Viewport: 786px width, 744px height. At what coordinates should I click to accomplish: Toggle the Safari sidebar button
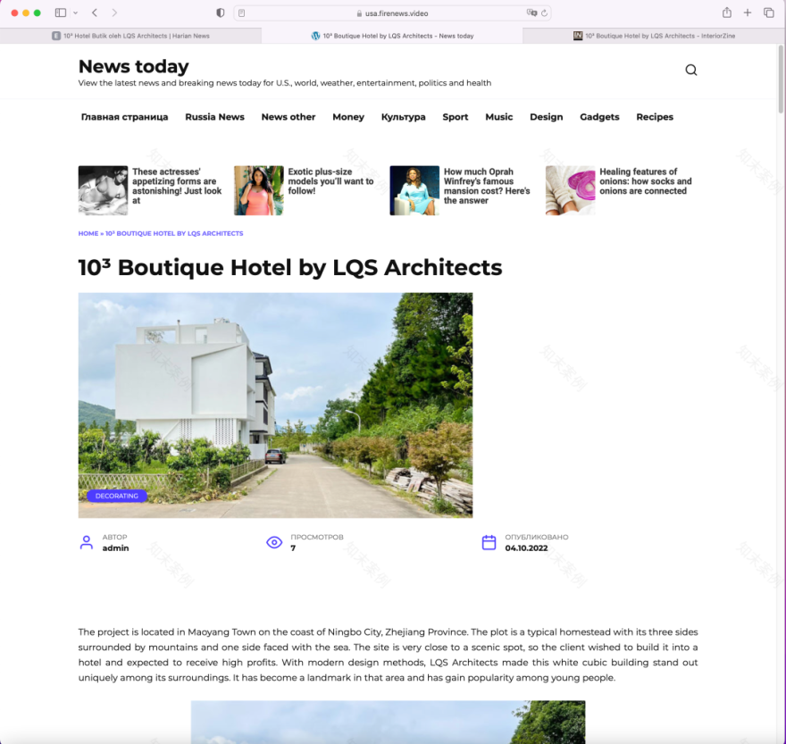[61, 13]
